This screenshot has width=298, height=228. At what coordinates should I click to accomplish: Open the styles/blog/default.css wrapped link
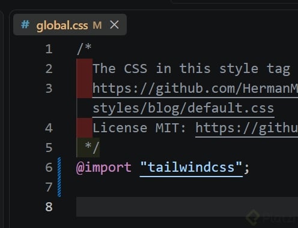pos(183,108)
